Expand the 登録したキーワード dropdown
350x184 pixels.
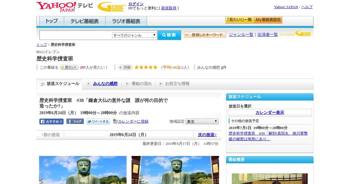point(205,35)
